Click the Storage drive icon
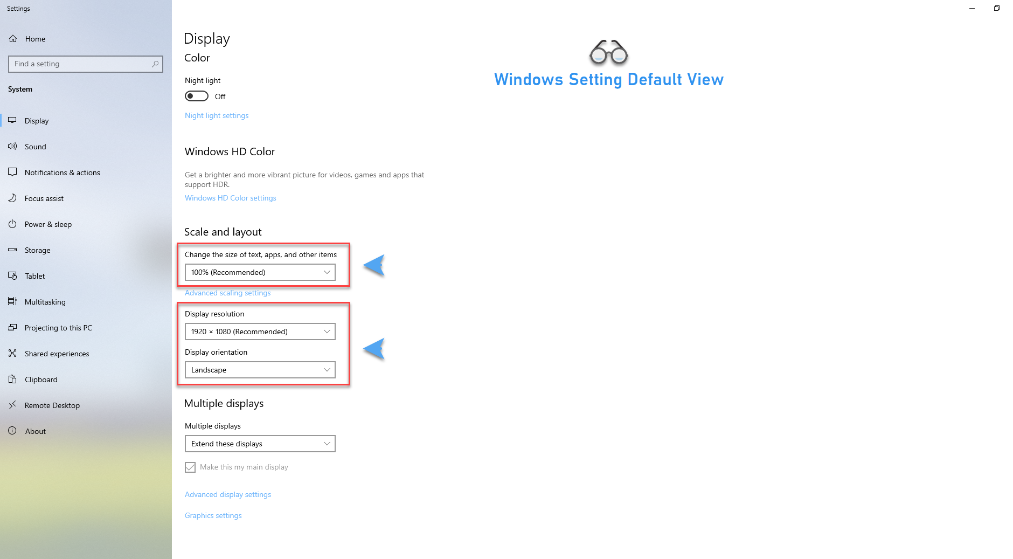The width and height of the screenshot is (1013, 559). pos(12,250)
